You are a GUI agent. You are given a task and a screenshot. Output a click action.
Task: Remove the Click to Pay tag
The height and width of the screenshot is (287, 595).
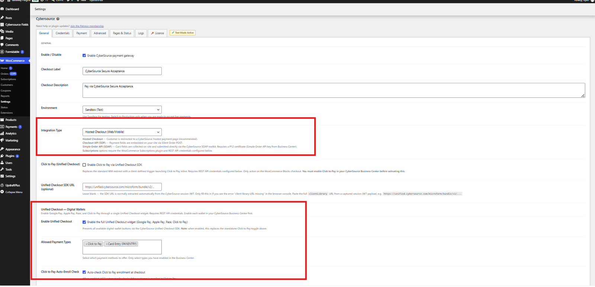(x=86, y=244)
